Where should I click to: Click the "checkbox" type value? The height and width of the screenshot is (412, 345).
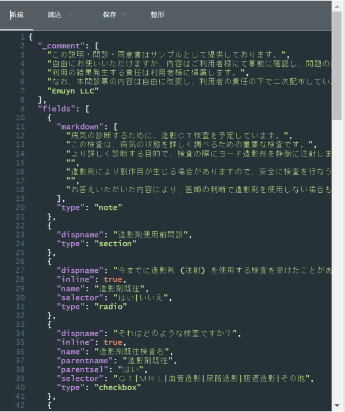118,387
